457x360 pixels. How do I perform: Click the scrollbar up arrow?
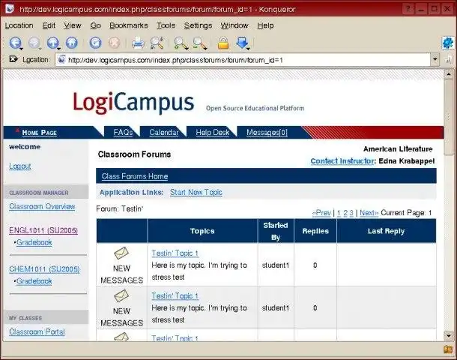[449, 74]
